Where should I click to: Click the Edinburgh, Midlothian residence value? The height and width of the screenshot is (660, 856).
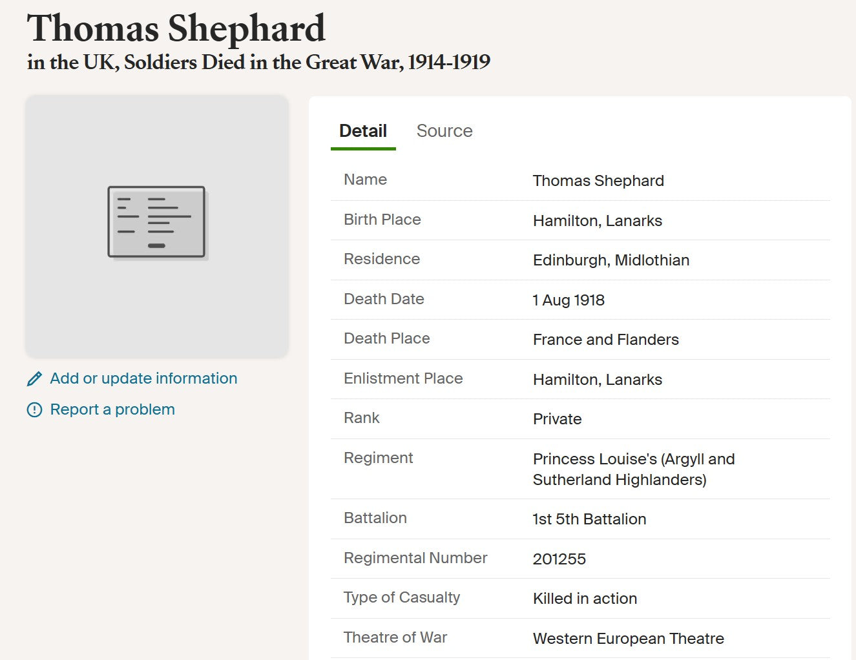[x=611, y=260]
